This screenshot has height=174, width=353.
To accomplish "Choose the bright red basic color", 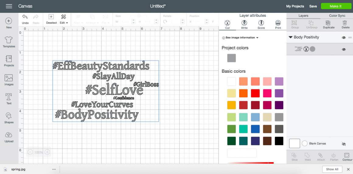I will pos(255,93).
